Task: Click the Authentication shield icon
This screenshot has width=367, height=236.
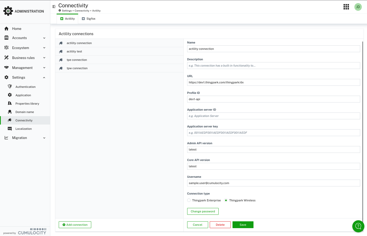Action: 10,87
